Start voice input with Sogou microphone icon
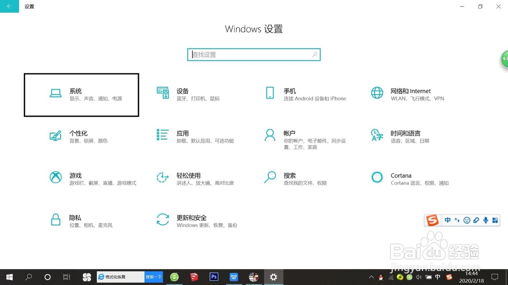This screenshot has width=508, height=285. pyautogui.click(x=485, y=220)
